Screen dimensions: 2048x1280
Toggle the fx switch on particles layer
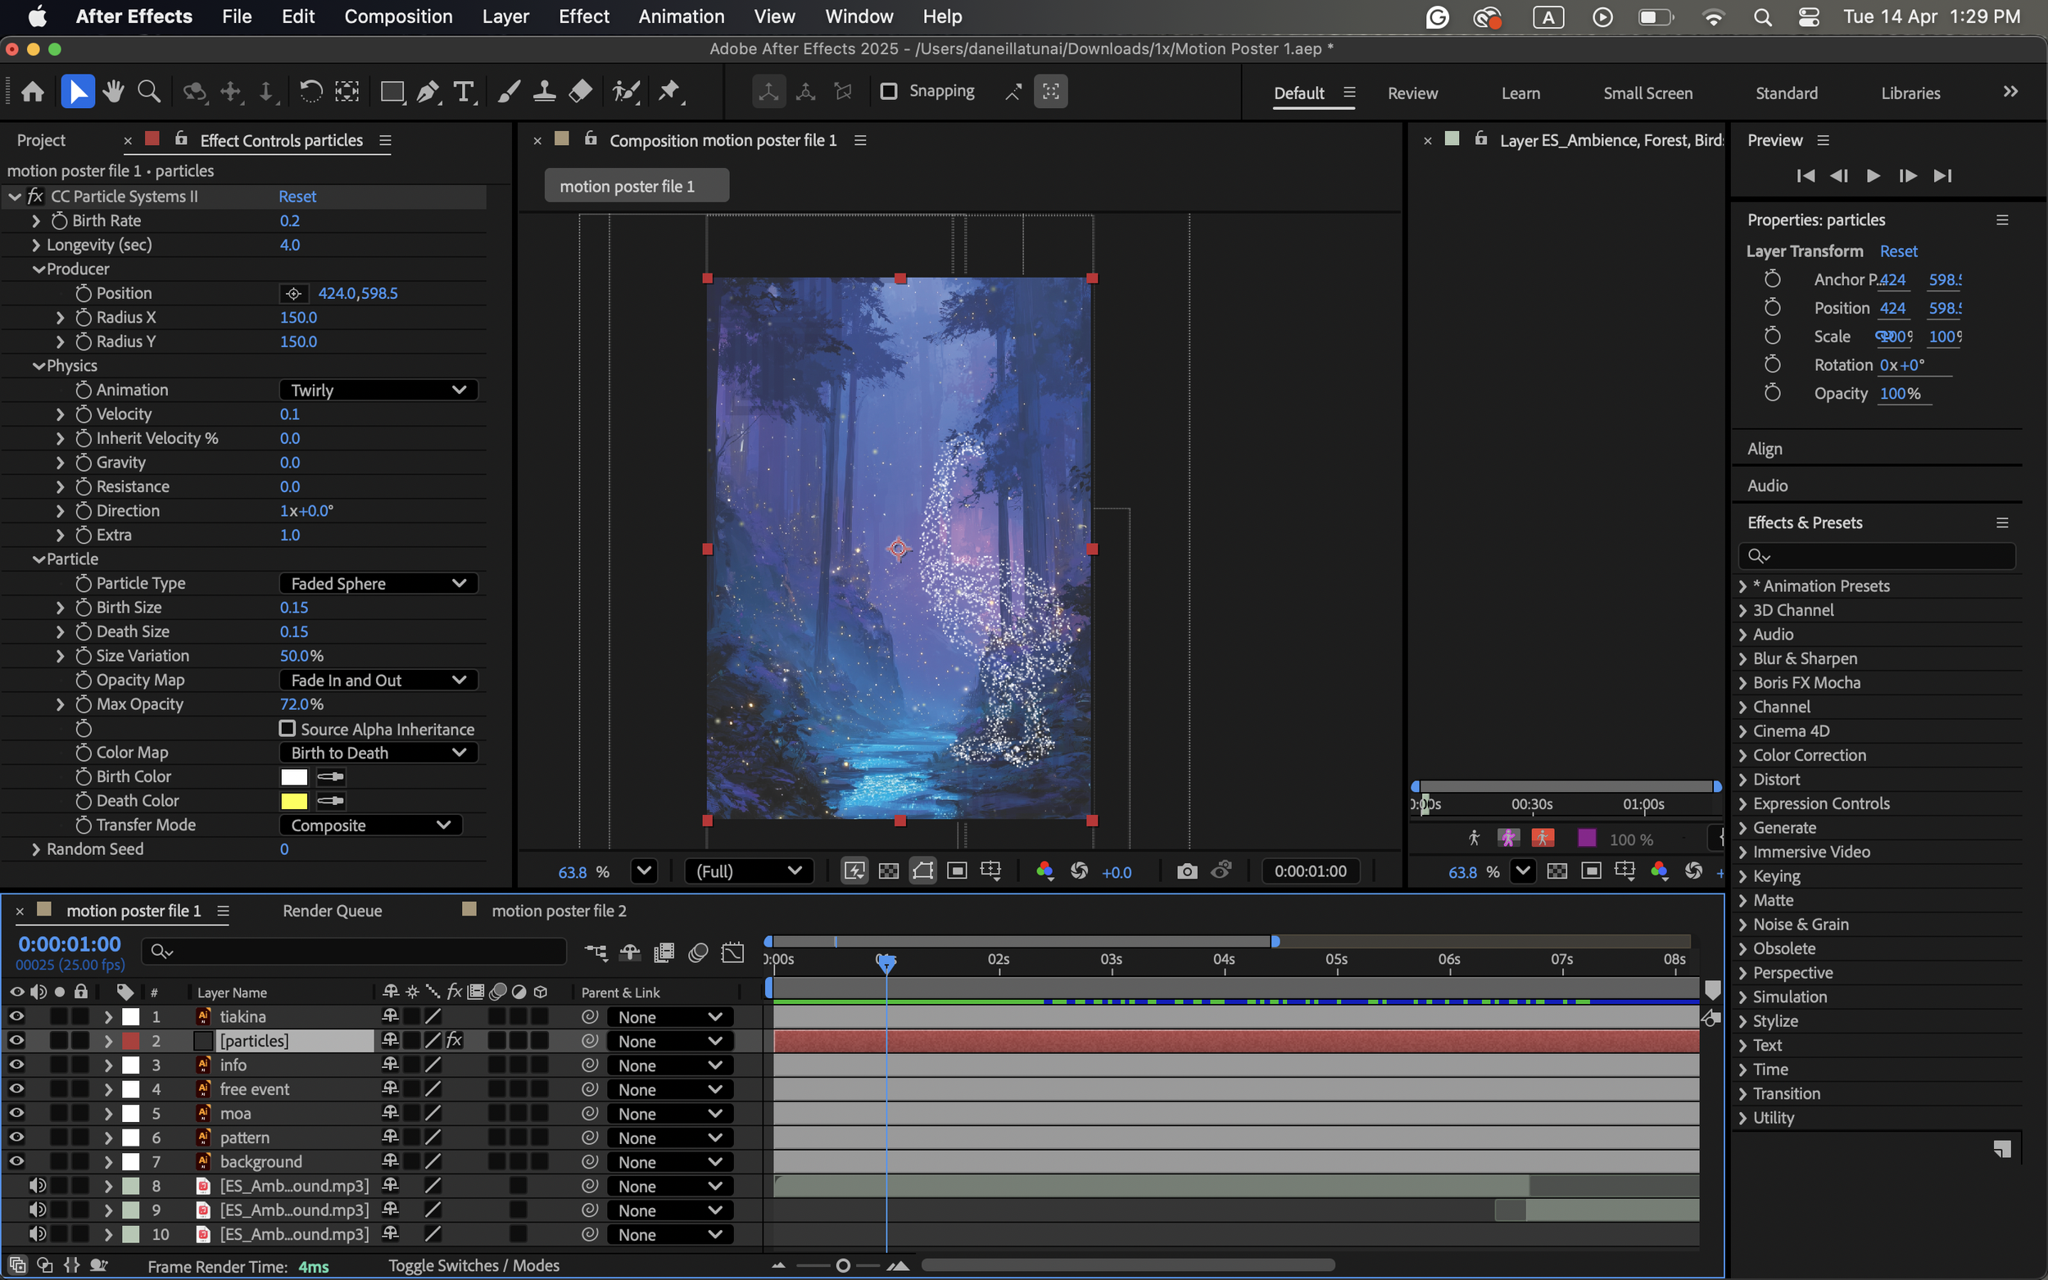click(x=455, y=1040)
